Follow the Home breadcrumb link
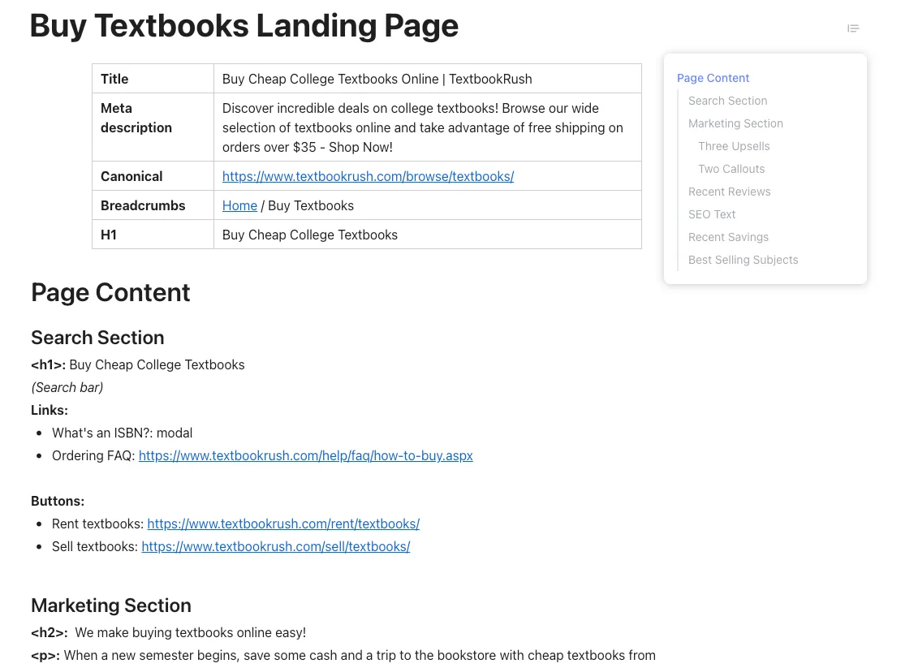This screenshot has width=901, height=668. coord(239,205)
